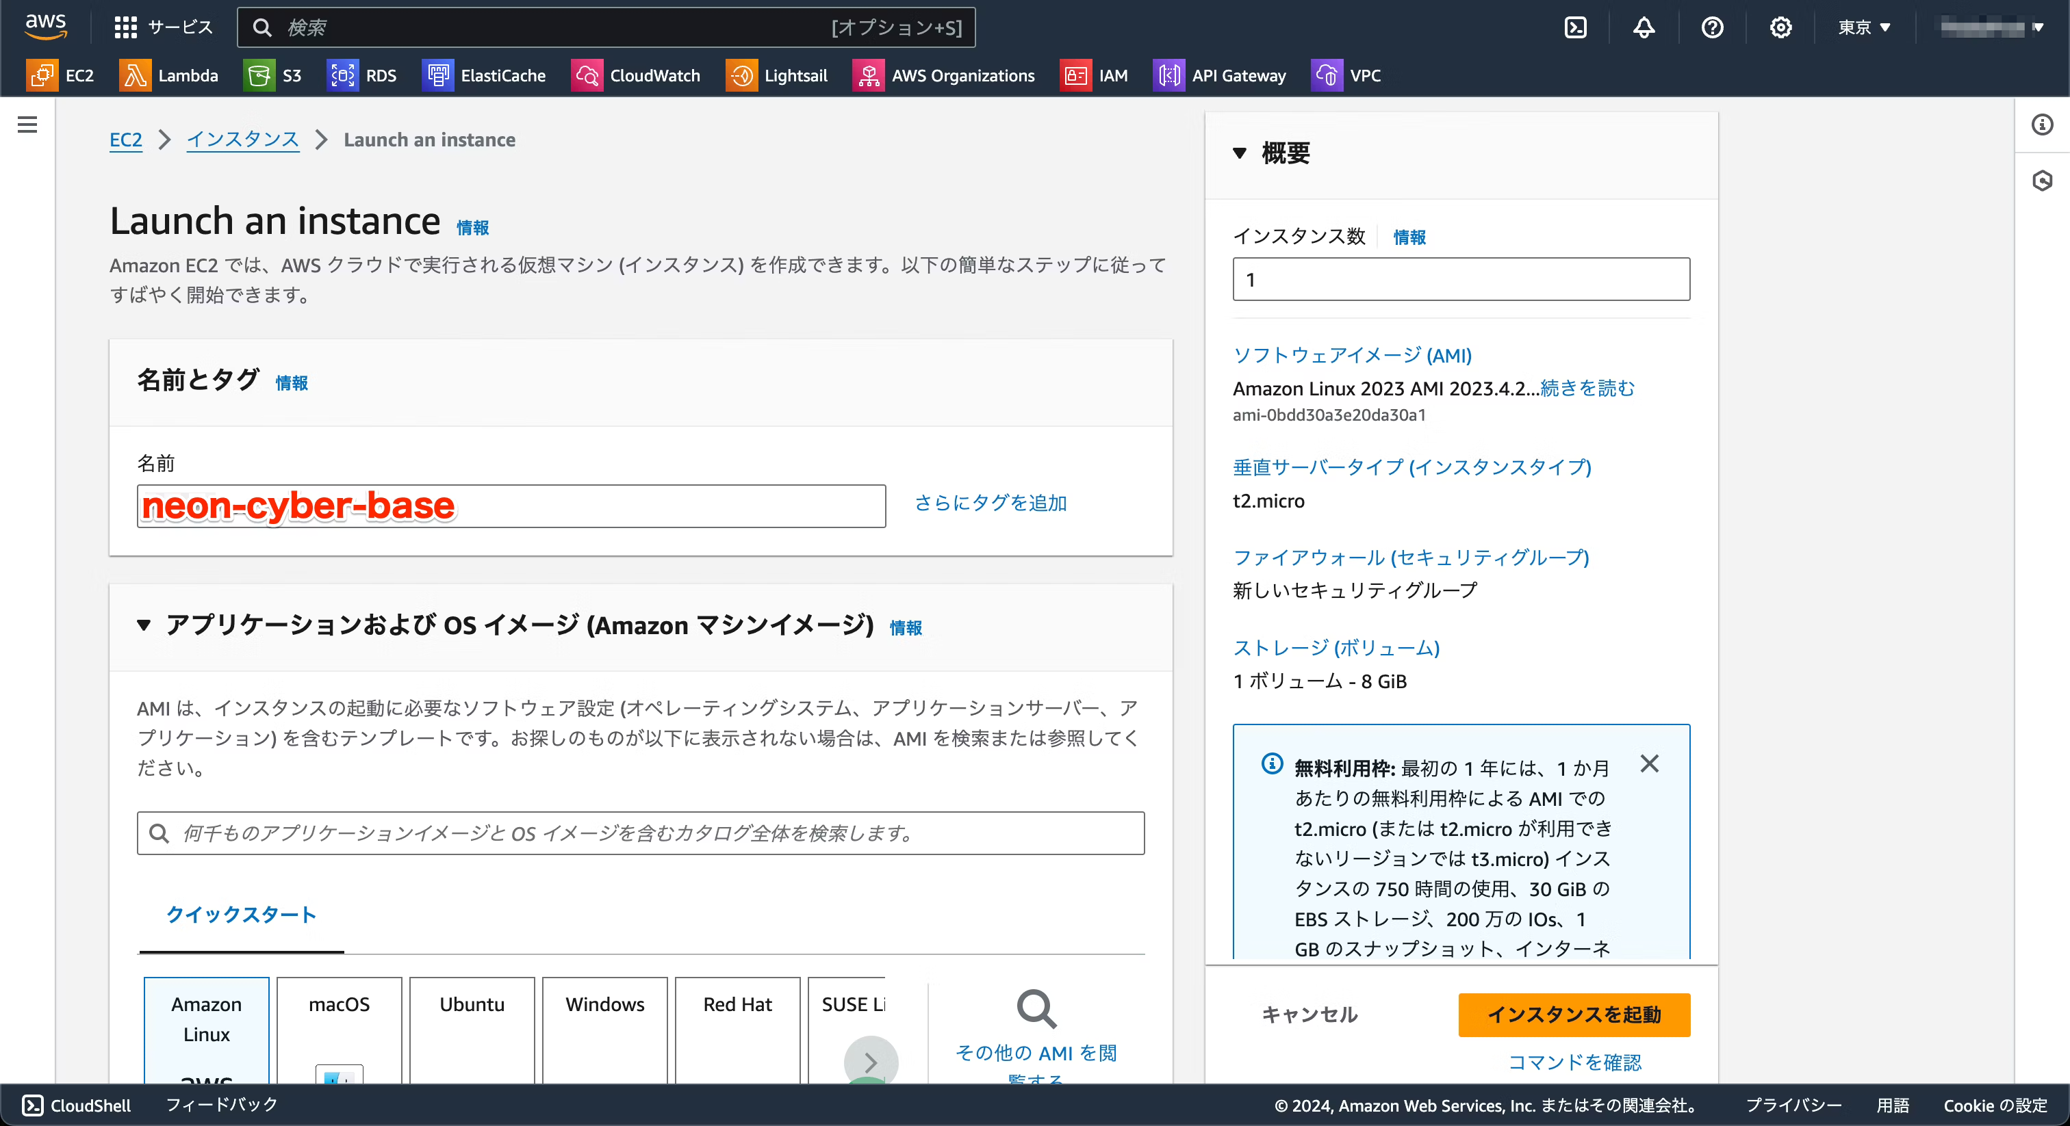Open the 東京 region dropdown
2070x1126 pixels.
click(1863, 27)
